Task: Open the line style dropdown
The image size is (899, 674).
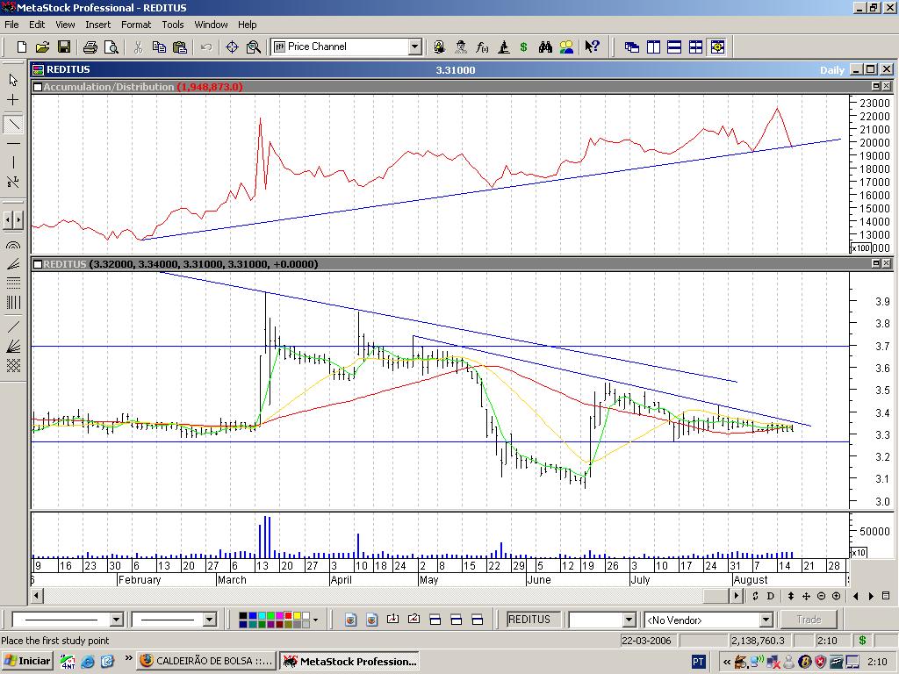Action: [116, 620]
